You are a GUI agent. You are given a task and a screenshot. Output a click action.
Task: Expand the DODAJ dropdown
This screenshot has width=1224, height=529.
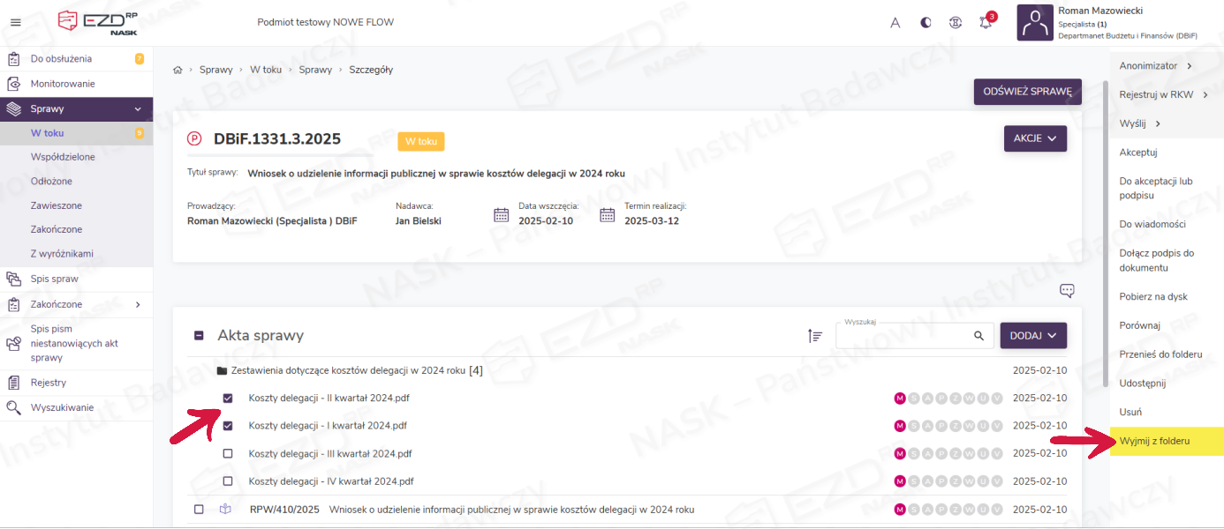[1032, 336]
